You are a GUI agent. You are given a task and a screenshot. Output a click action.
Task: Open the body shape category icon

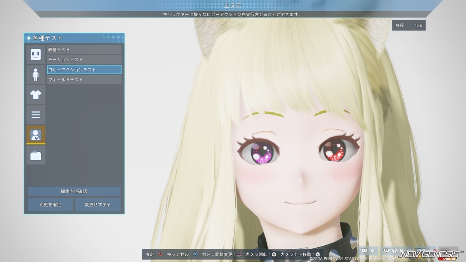pyautogui.click(x=36, y=75)
